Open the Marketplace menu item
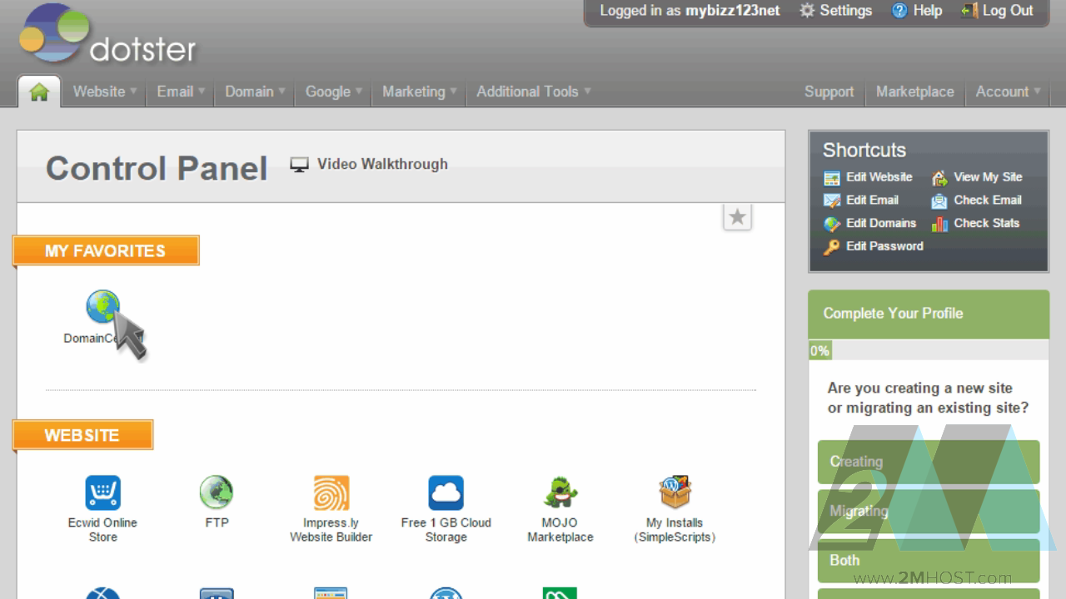Viewport: 1066px width, 599px height. pyautogui.click(x=914, y=92)
